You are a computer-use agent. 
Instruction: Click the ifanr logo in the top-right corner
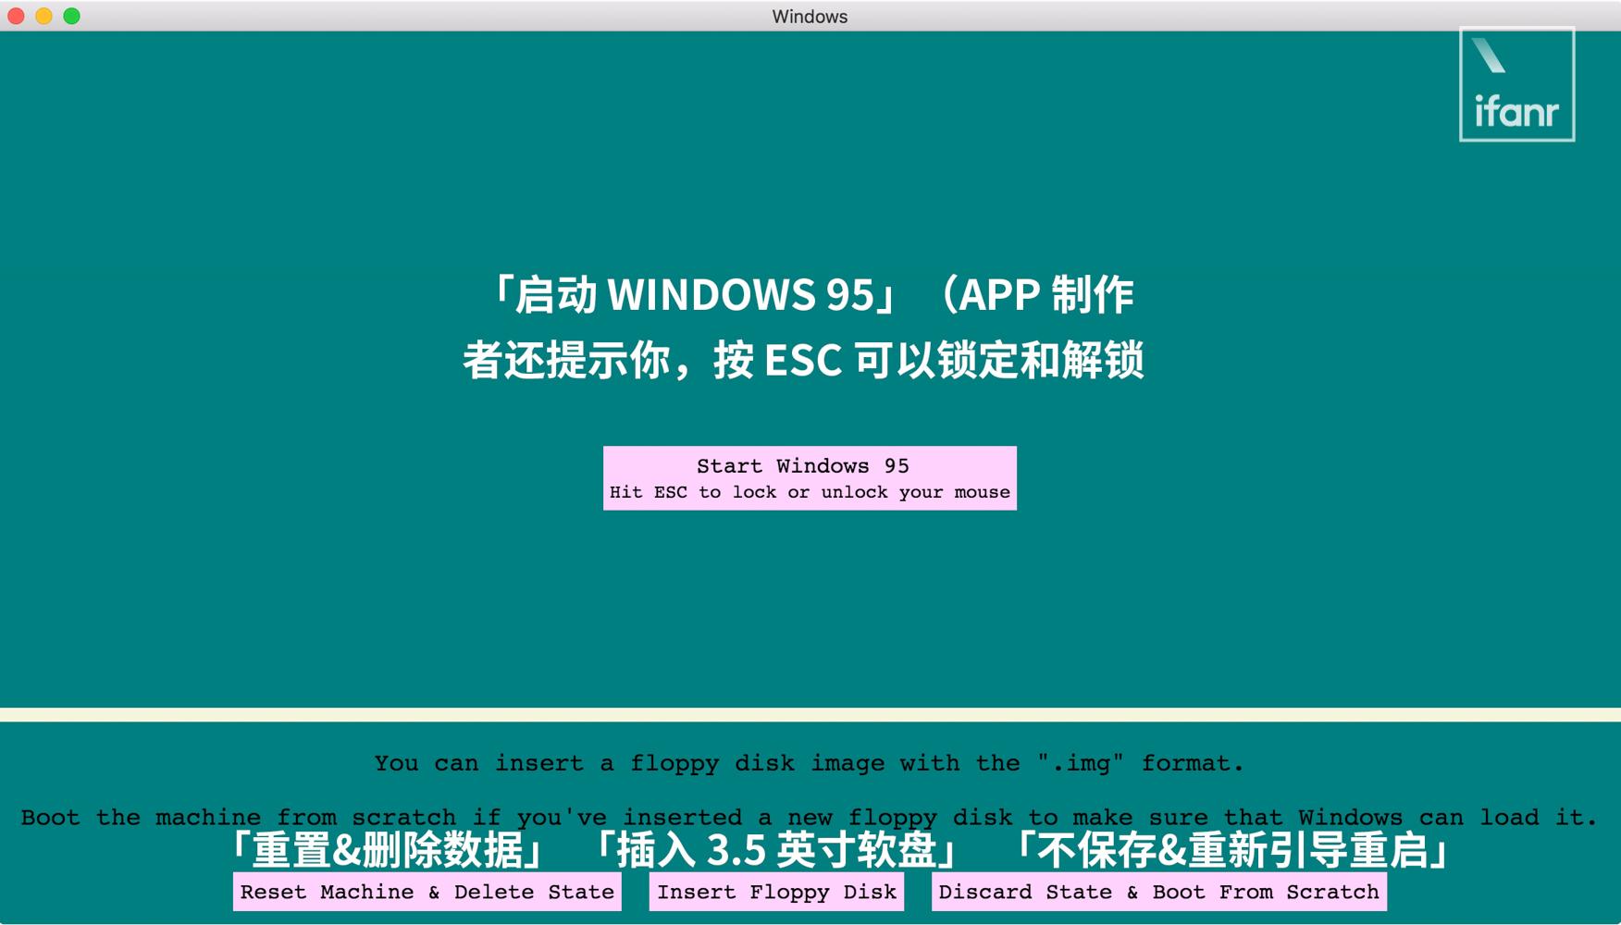pyautogui.click(x=1516, y=85)
